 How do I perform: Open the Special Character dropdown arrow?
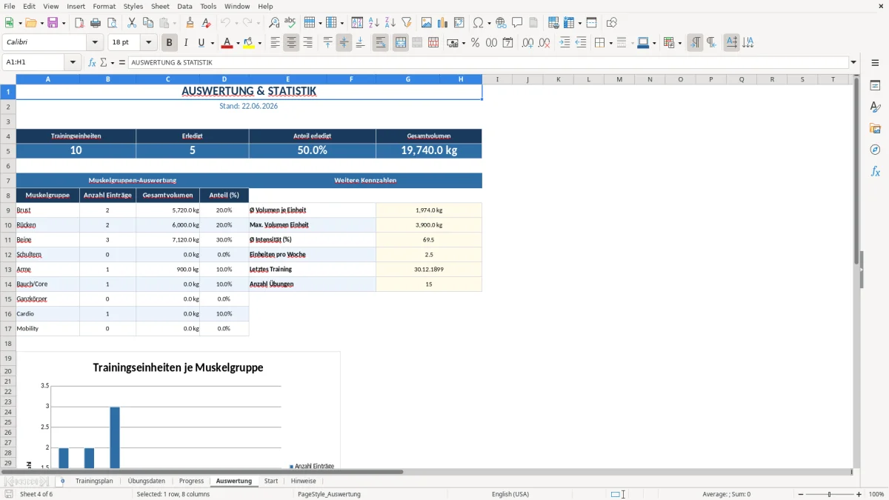click(490, 23)
